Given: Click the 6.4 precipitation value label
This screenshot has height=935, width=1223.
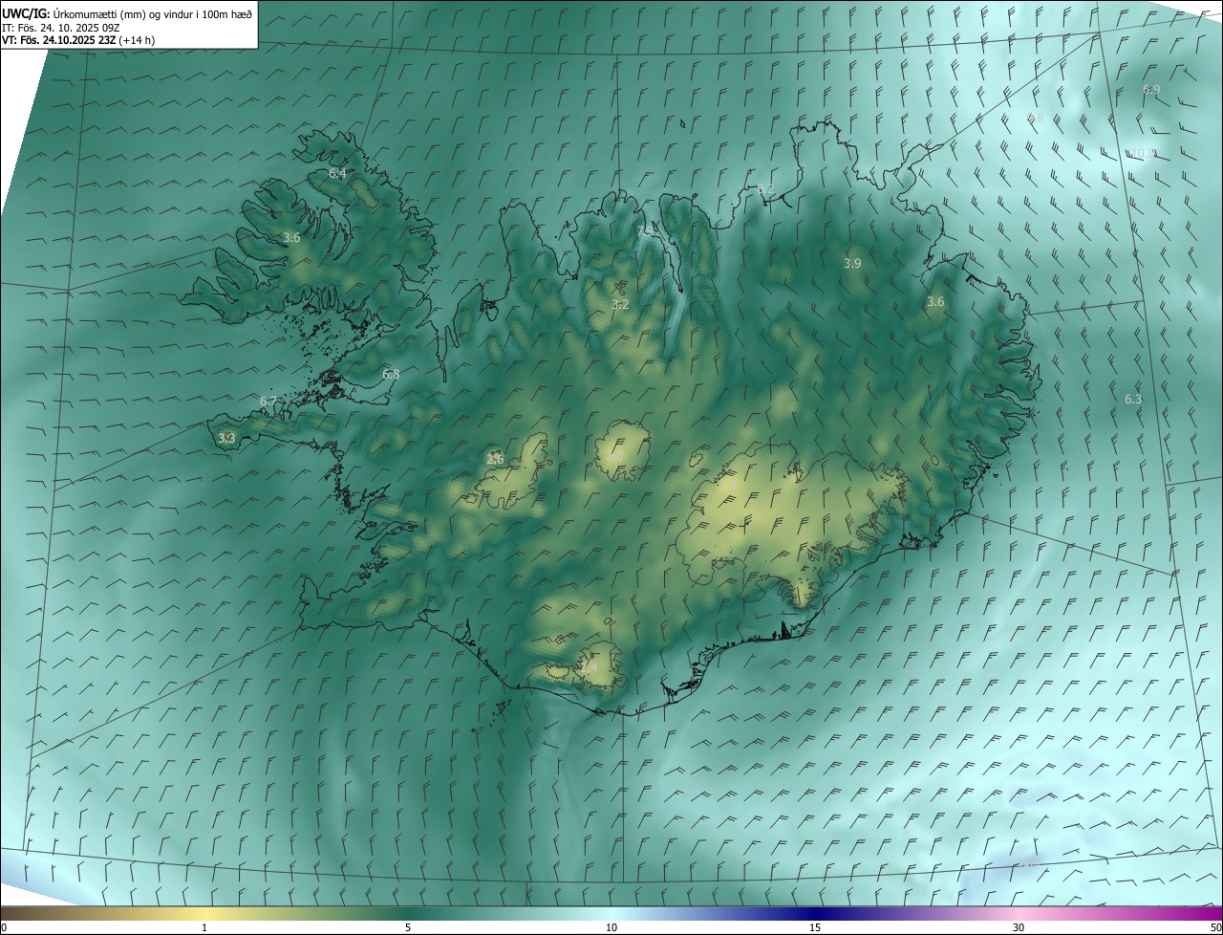Looking at the screenshot, I should 337,174.
